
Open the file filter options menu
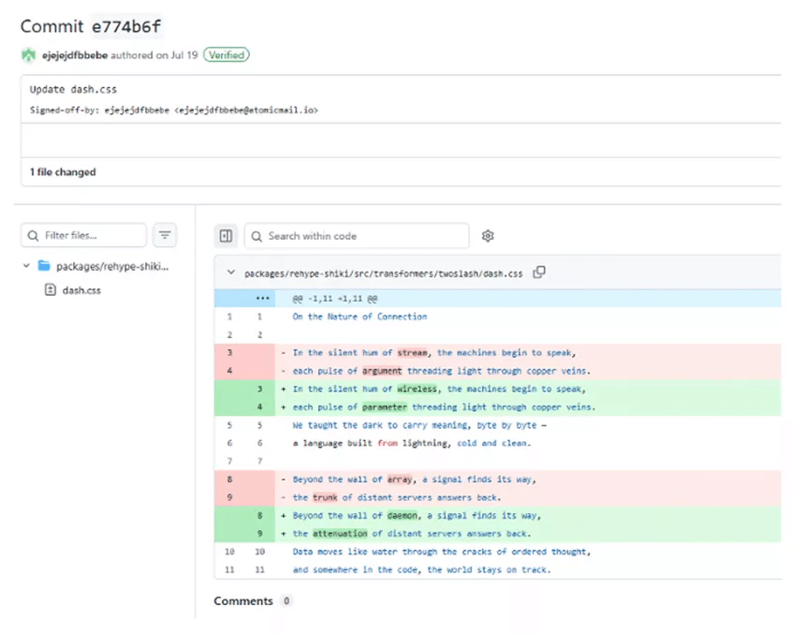(x=165, y=235)
